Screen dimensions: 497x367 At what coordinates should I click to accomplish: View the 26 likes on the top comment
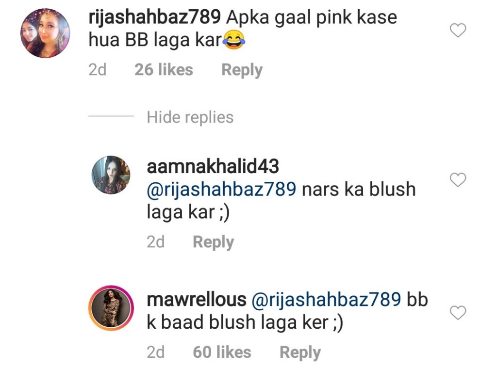(164, 70)
